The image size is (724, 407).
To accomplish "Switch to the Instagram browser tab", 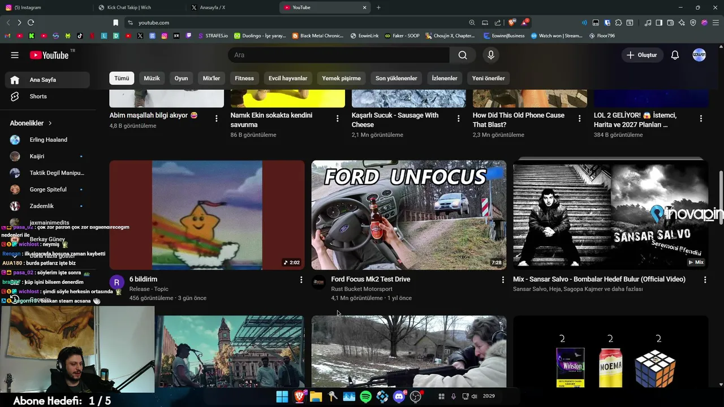I will click(x=46, y=7).
